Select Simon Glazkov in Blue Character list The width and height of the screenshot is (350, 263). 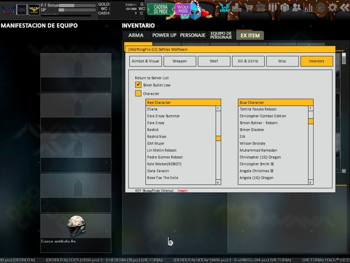252,130
